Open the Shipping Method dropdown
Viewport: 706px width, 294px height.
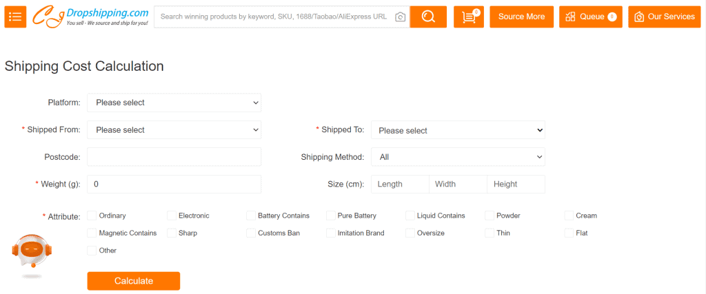(458, 157)
